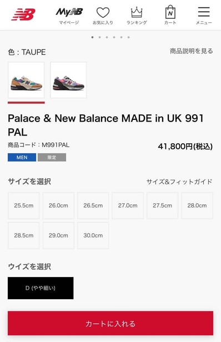The image size is (221, 342).
Task: Choose size 25.5cm
Action: (24, 205)
